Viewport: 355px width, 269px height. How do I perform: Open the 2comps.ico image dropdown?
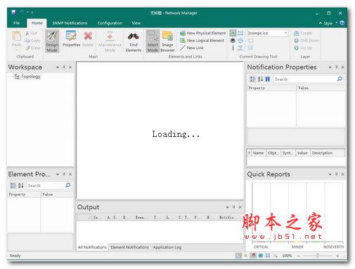(286, 33)
